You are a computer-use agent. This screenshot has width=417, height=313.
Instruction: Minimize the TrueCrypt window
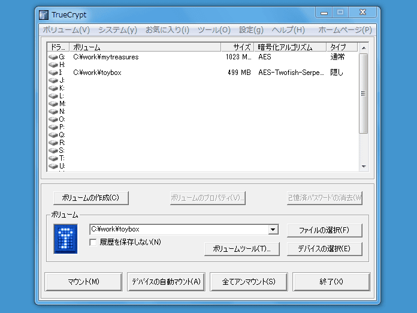click(324, 13)
